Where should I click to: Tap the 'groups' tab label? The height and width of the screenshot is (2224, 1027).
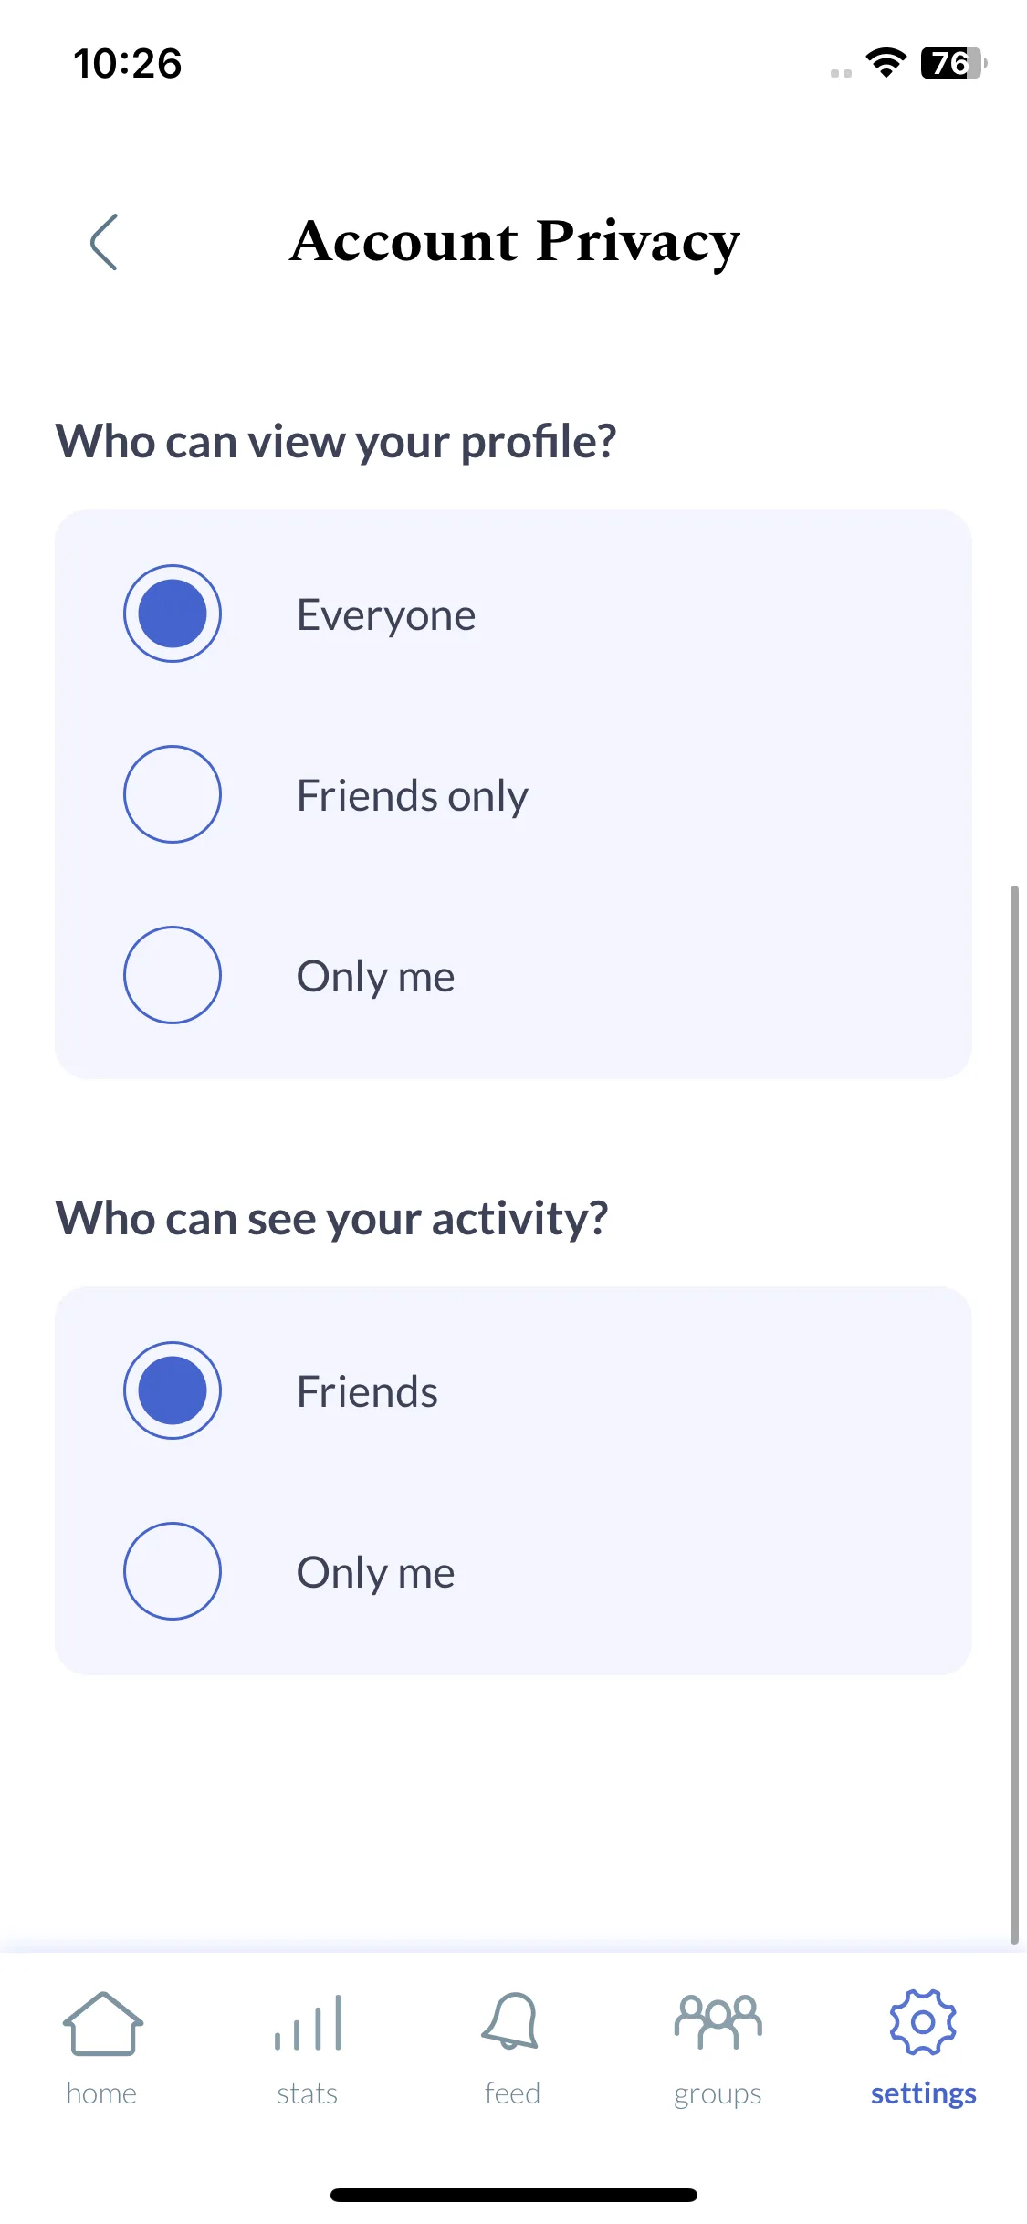(x=718, y=2094)
